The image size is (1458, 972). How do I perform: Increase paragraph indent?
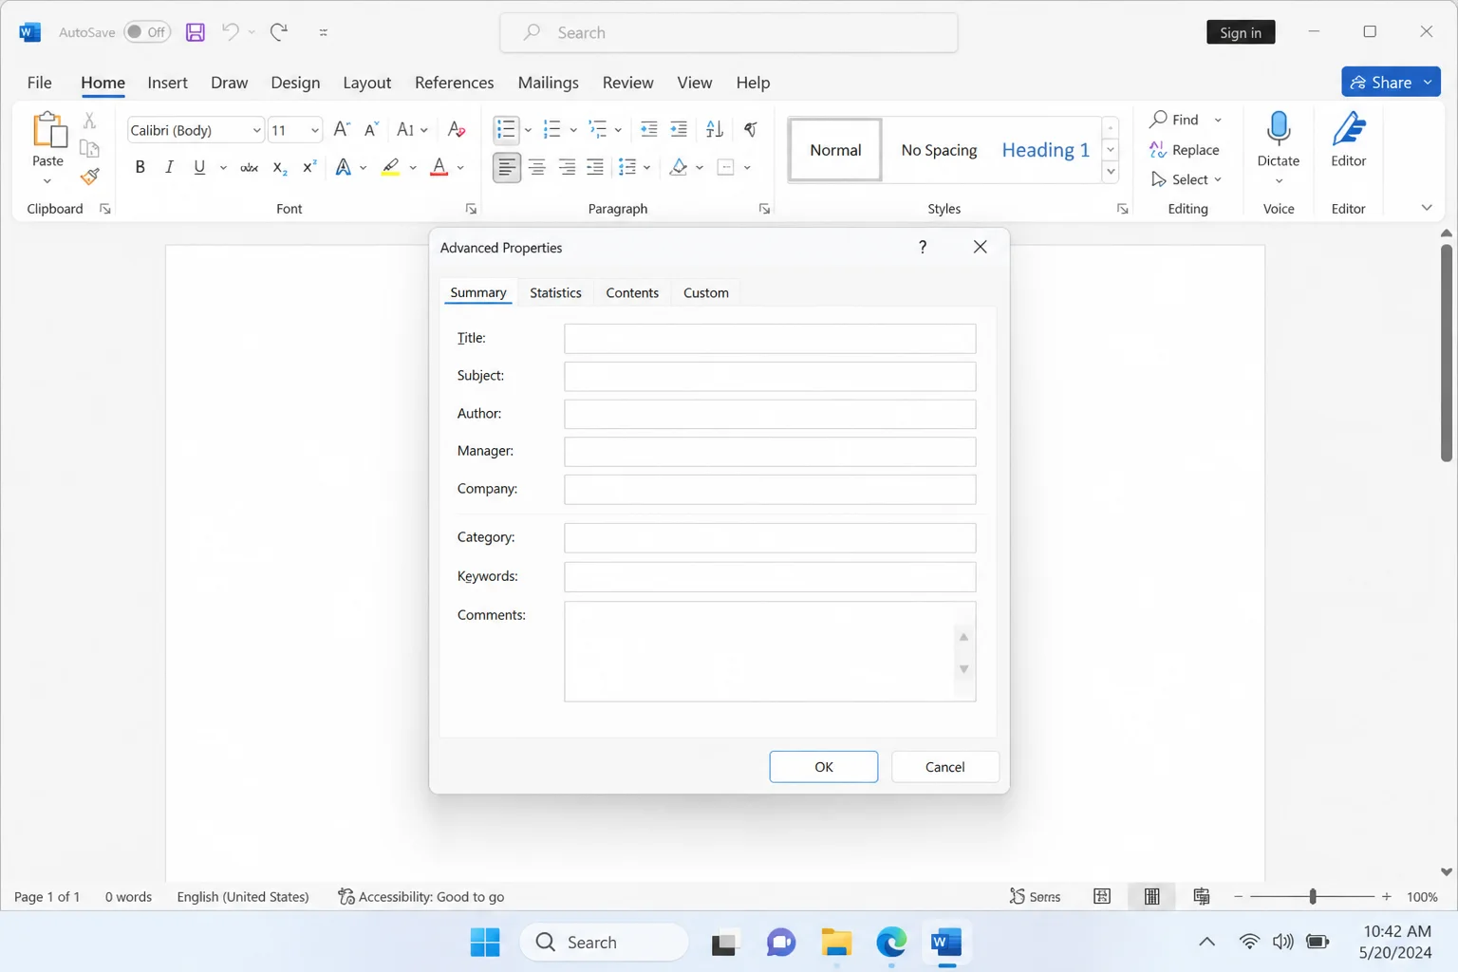(679, 129)
